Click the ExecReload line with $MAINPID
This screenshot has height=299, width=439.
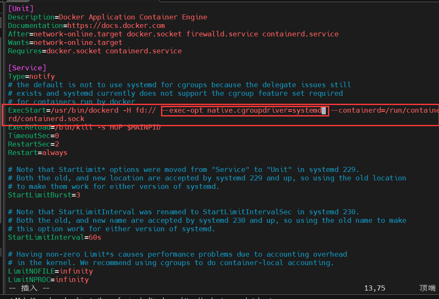(84, 127)
